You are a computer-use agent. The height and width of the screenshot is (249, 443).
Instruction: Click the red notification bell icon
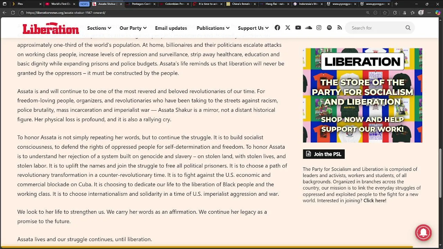pos(423,233)
